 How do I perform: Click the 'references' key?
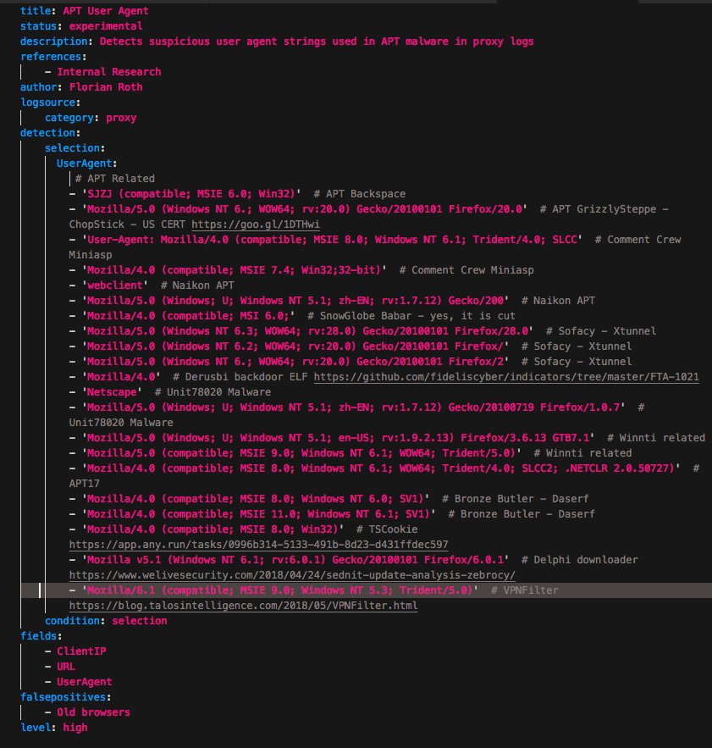click(51, 56)
